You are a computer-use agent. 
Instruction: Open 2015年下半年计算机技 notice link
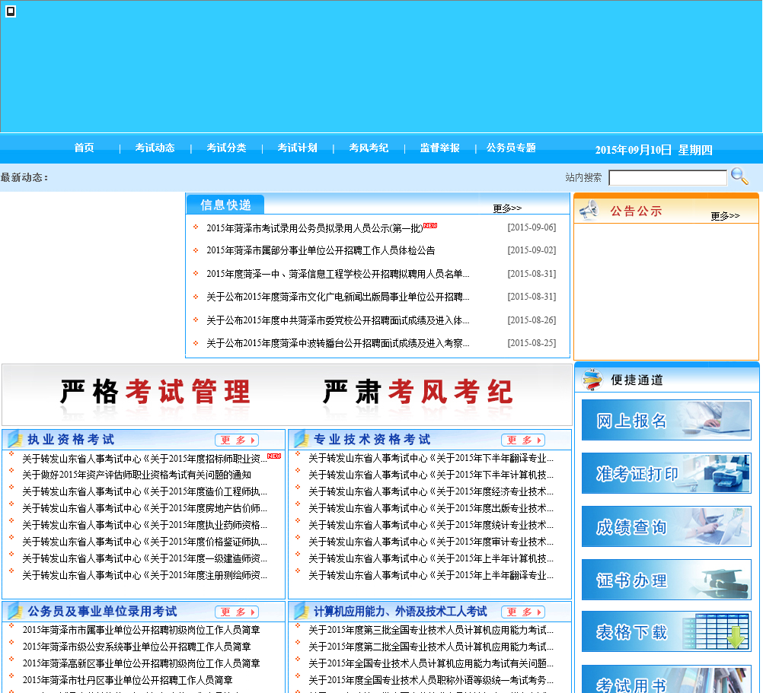pos(431,475)
